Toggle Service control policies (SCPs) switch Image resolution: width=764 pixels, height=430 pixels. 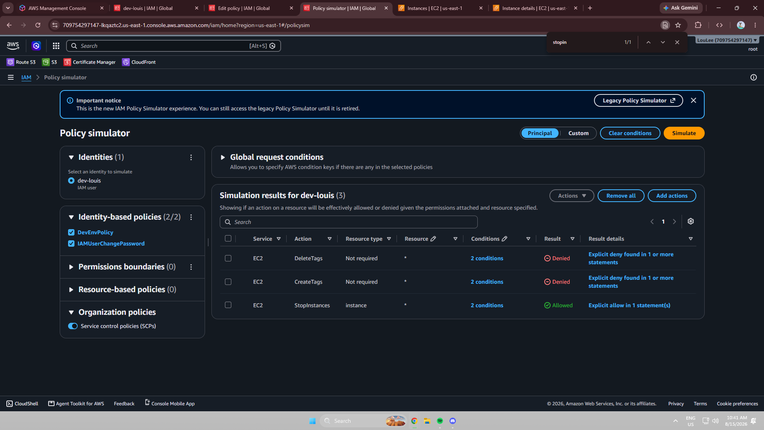(73, 326)
